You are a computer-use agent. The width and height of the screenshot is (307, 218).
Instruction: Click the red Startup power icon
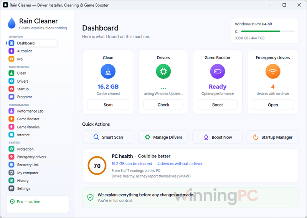pos(12,89)
